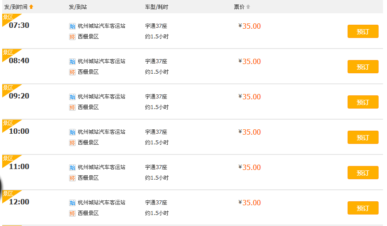
Task: Reserve the 10:00 bus via 预订
Action: tap(363, 137)
